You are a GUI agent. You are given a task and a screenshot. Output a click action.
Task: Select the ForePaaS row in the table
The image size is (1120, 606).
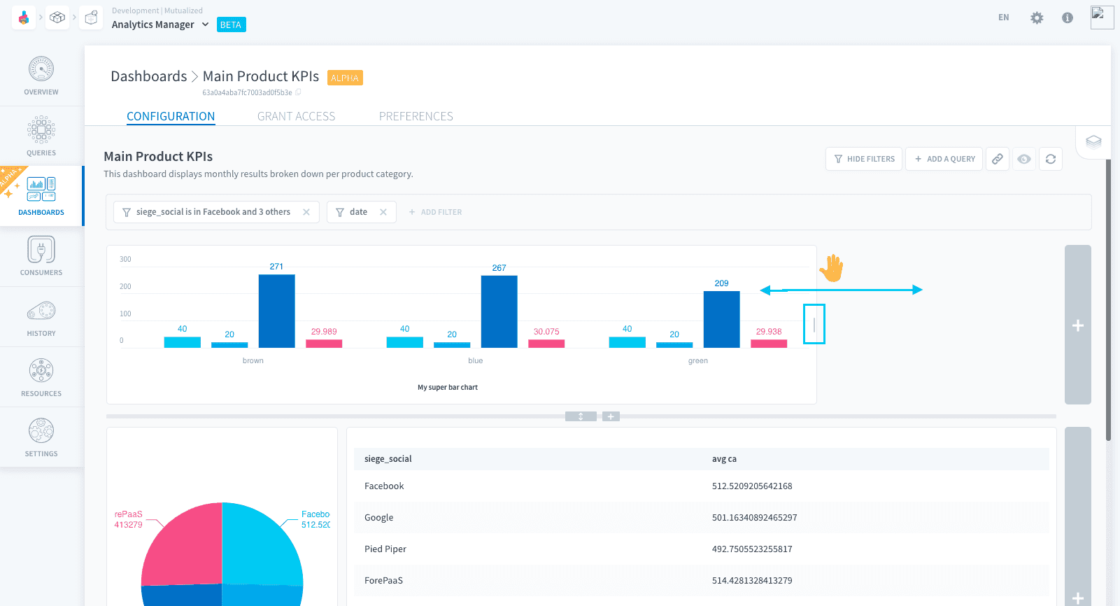[701, 580]
